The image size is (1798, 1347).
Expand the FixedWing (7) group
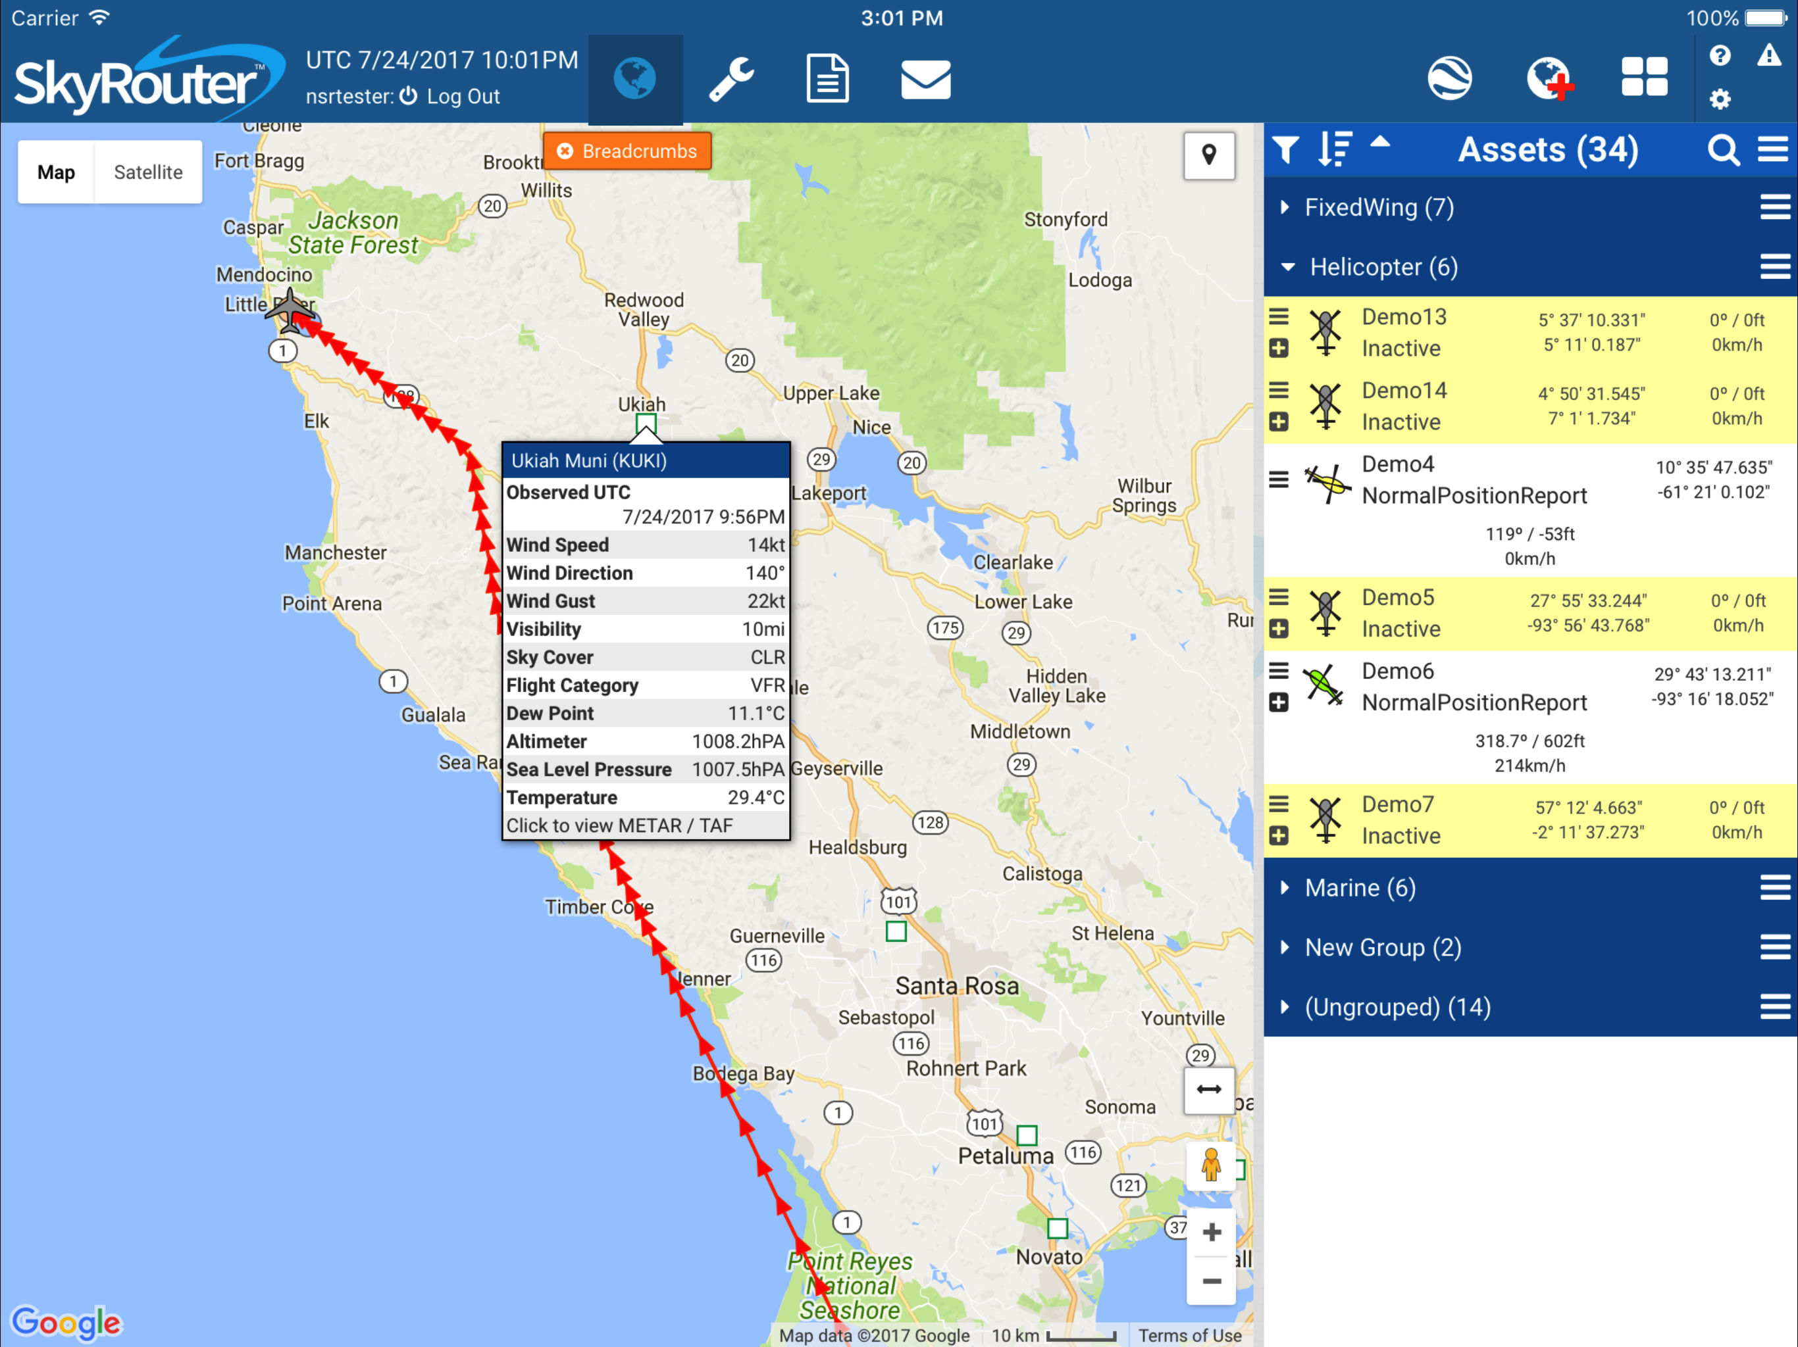[1285, 207]
